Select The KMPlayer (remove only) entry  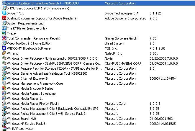(27, 28)
